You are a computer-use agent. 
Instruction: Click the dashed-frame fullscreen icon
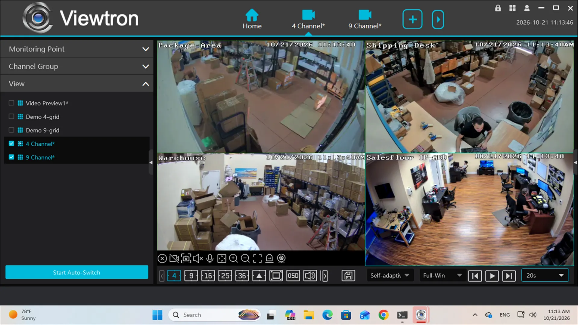pyautogui.click(x=257, y=258)
